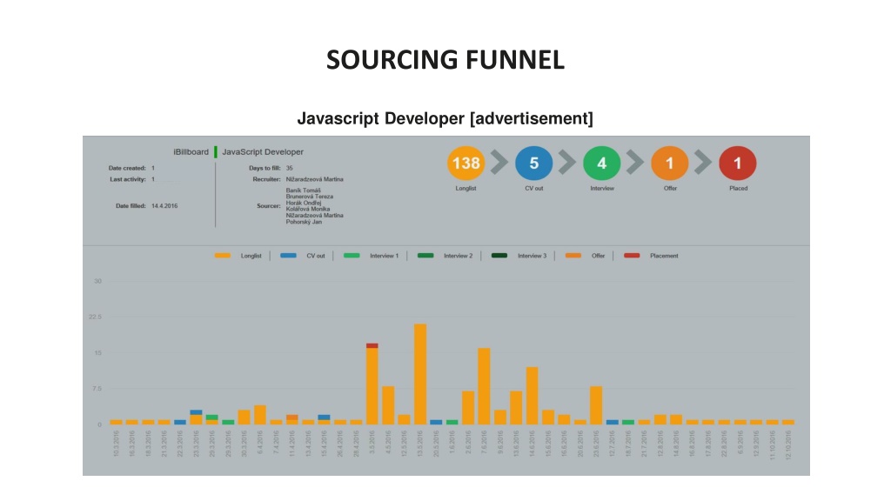Viewport: 891px width, 501px height.
Task: Click the 12.10.2016 x-axis date label
Action: (x=788, y=445)
